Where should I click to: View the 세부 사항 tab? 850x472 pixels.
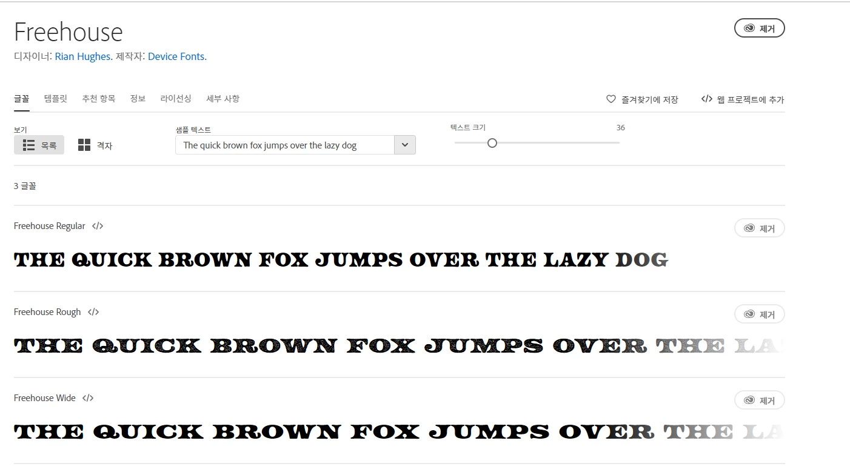pos(223,98)
